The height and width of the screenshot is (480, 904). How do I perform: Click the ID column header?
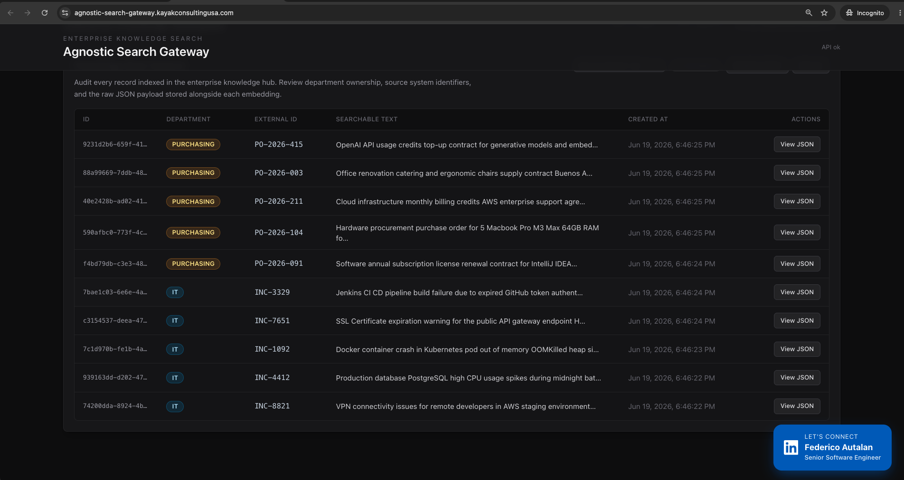[x=86, y=119]
